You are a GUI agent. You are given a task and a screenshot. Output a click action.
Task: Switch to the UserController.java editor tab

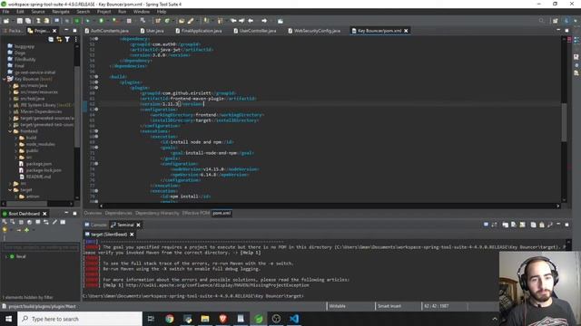pos(255,31)
